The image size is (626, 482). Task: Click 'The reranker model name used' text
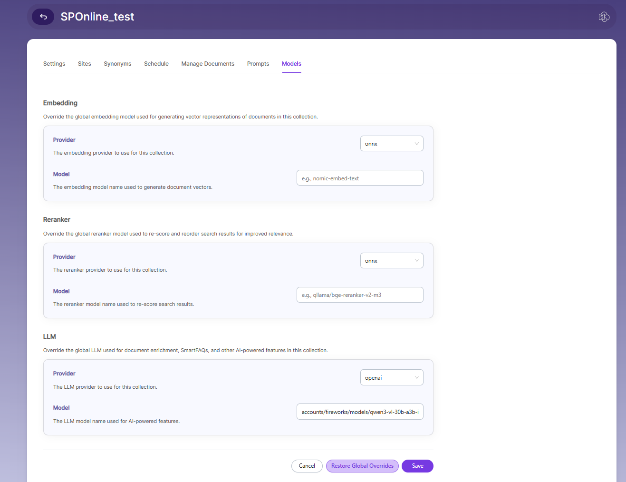(x=124, y=305)
